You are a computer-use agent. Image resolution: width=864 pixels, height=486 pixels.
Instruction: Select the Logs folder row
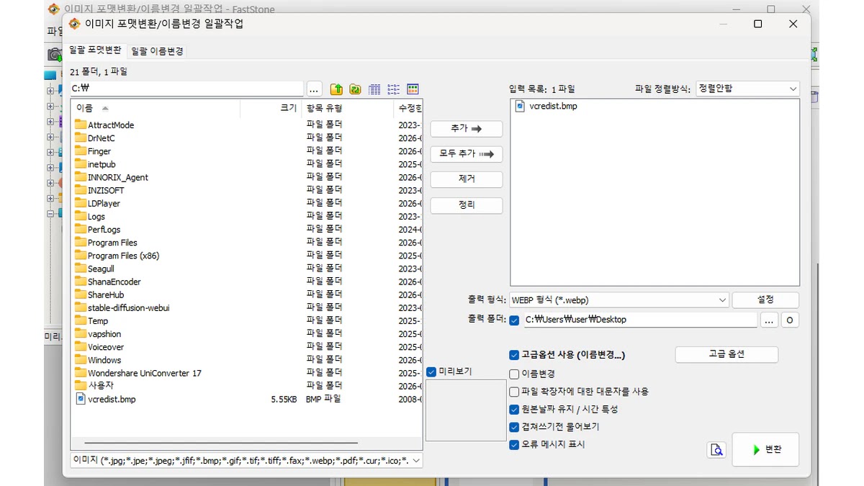[246, 216]
